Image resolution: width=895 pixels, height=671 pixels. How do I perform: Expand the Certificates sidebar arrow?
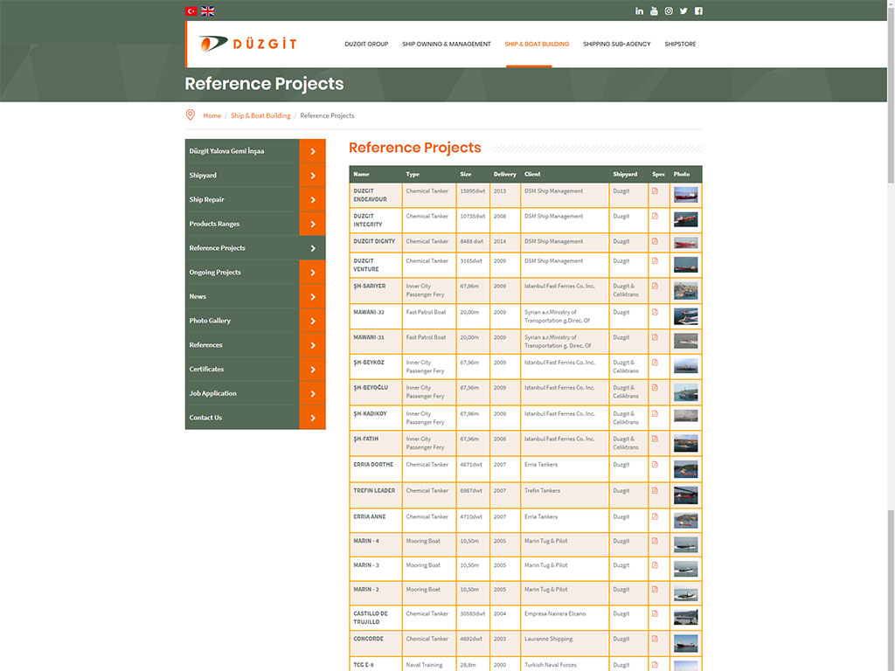(x=312, y=370)
